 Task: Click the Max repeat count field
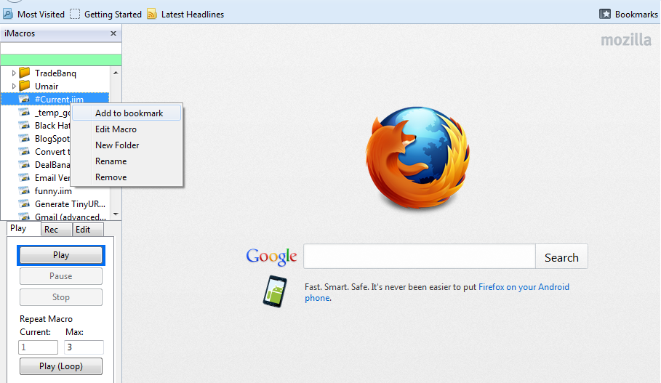(84, 347)
